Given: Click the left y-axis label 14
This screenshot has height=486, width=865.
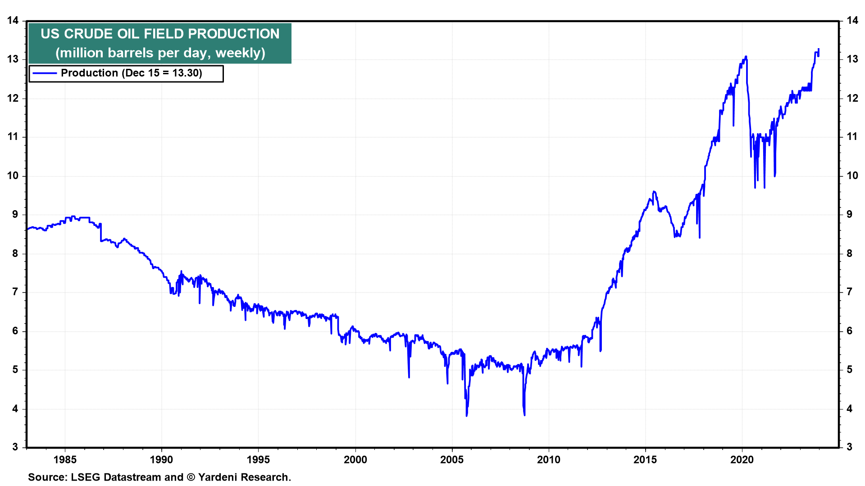Looking at the screenshot, I should click(x=13, y=20).
